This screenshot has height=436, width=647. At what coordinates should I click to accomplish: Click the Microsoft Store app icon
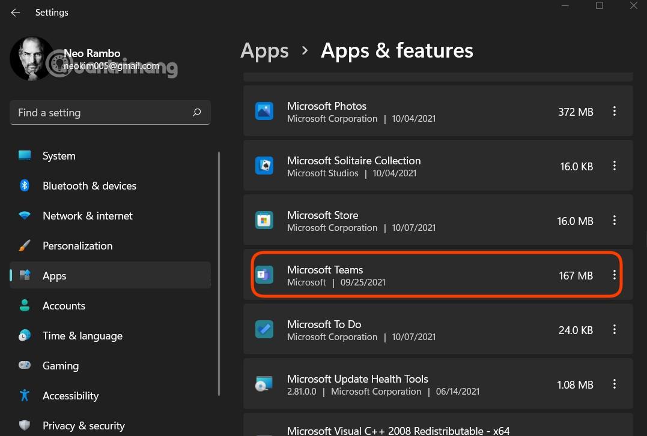[264, 221]
